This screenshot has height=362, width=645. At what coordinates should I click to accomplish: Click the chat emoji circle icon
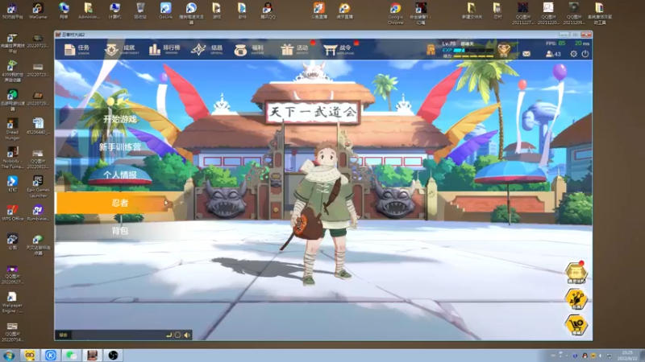[177, 335]
